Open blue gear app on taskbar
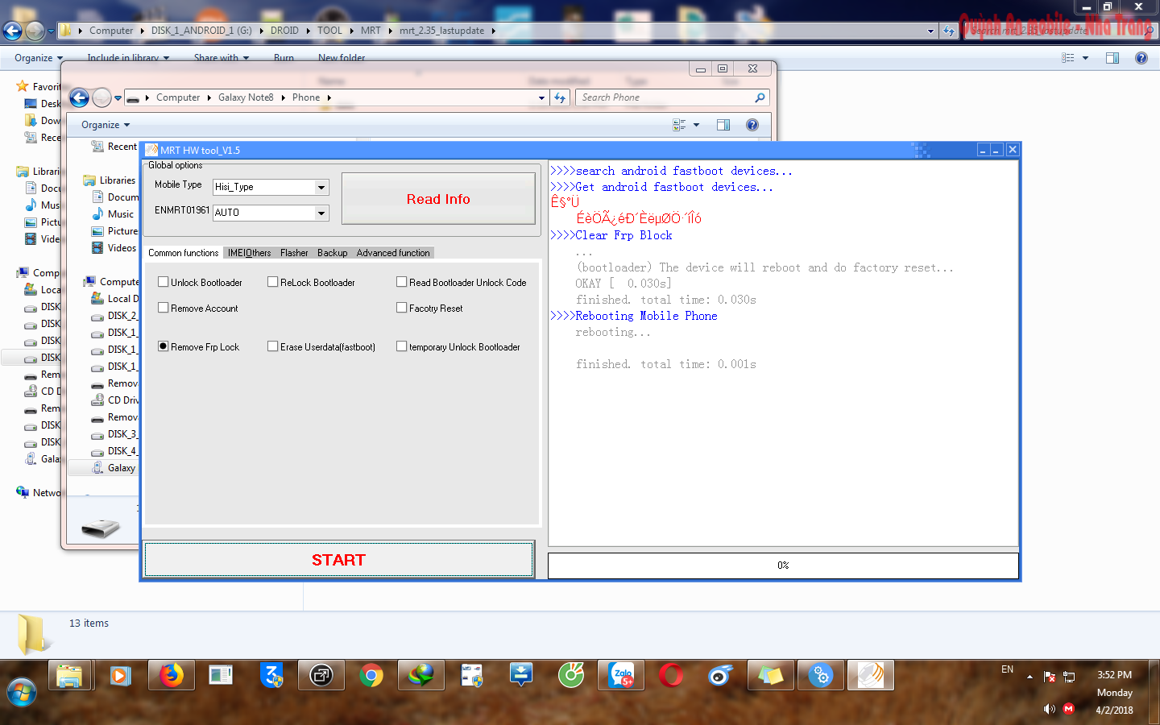 coord(821,675)
